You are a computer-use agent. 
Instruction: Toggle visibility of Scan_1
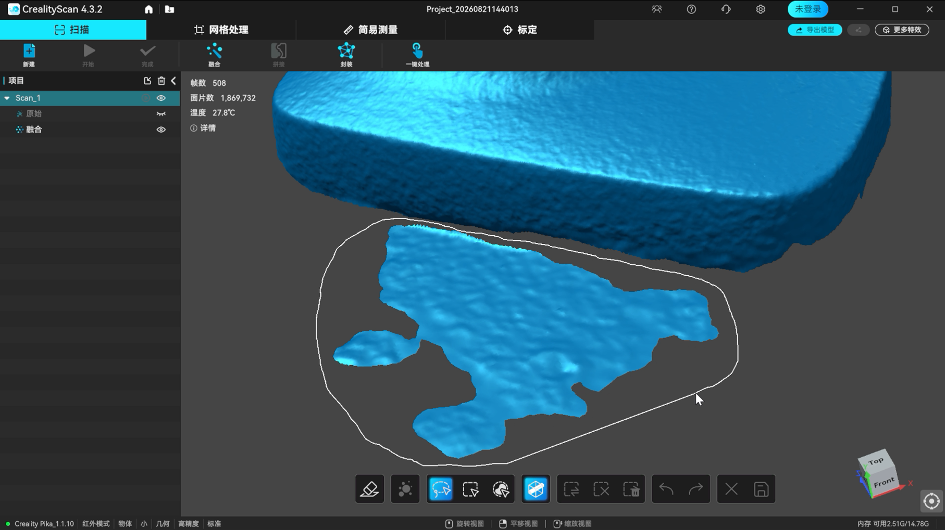click(161, 98)
